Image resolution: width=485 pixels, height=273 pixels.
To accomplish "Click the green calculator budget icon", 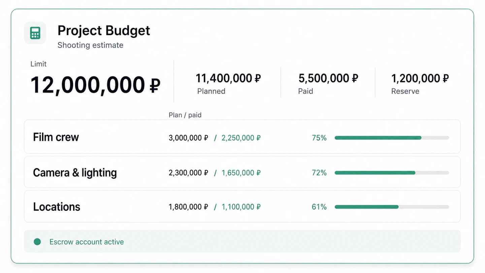I will tap(35, 33).
